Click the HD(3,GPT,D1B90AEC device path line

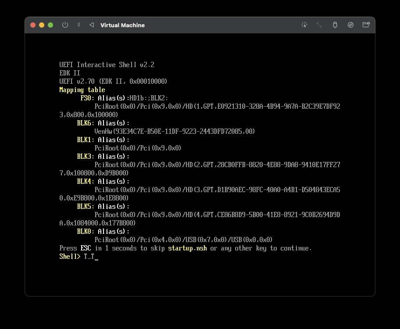pyautogui.click(x=218, y=190)
